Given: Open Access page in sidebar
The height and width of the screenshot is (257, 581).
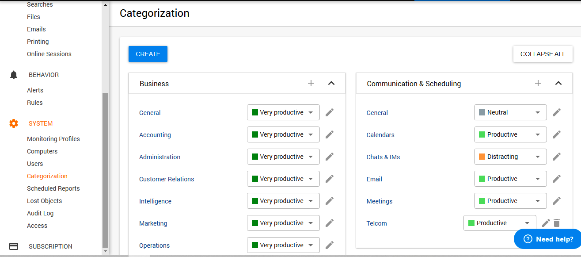Looking at the screenshot, I should (x=37, y=226).
